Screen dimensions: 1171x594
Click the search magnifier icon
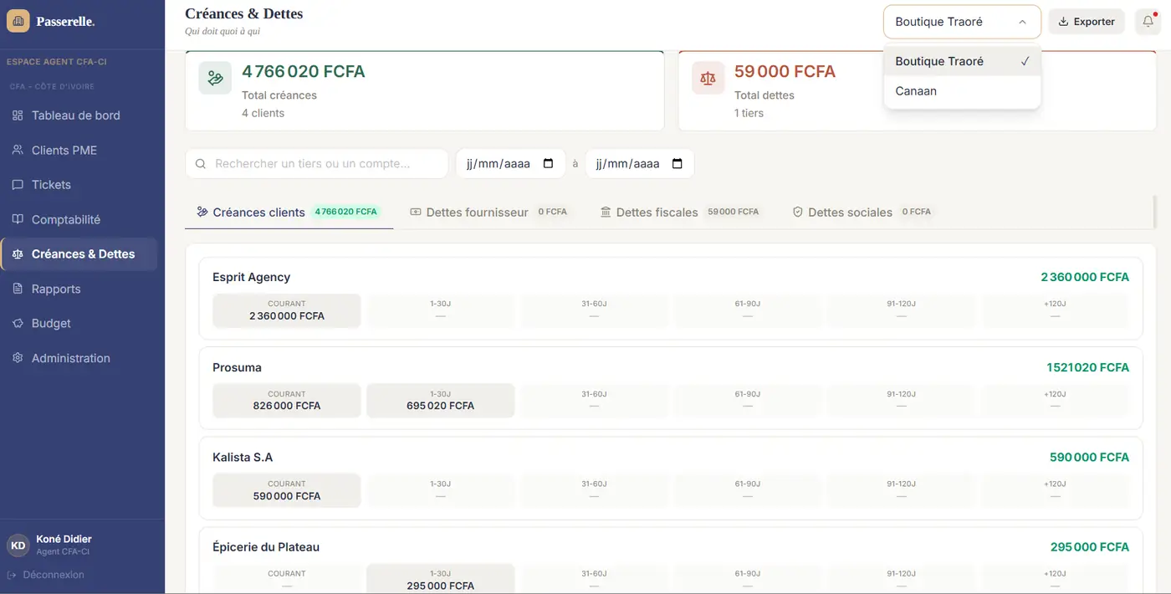pyautogui.click(x=201, y=164)
